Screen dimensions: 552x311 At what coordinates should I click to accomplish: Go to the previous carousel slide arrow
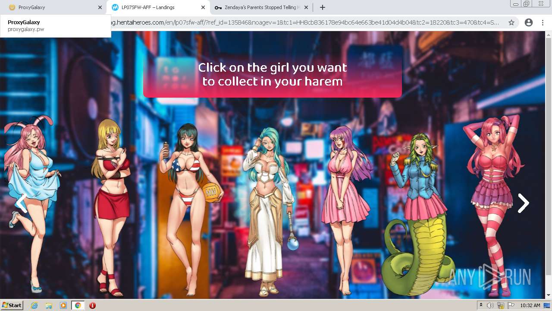(21, 203)
